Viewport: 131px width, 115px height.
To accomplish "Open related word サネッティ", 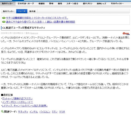I will coord(23,112).
